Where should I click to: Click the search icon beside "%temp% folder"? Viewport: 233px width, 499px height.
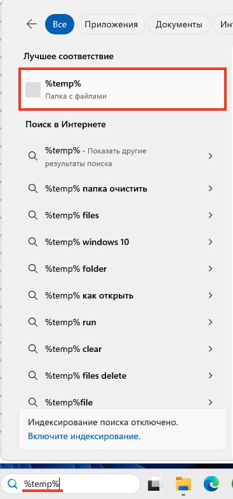33,269
